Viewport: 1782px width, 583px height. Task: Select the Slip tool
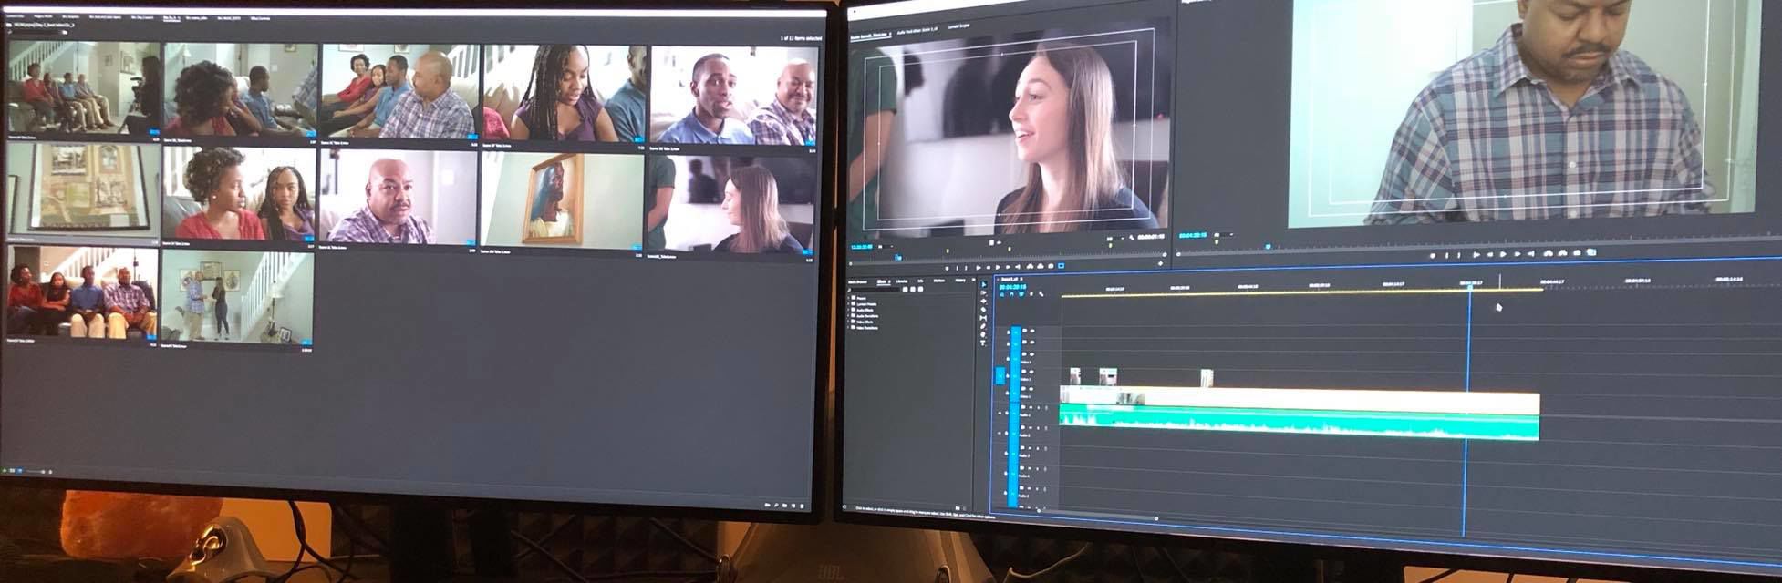pos(983,318)
